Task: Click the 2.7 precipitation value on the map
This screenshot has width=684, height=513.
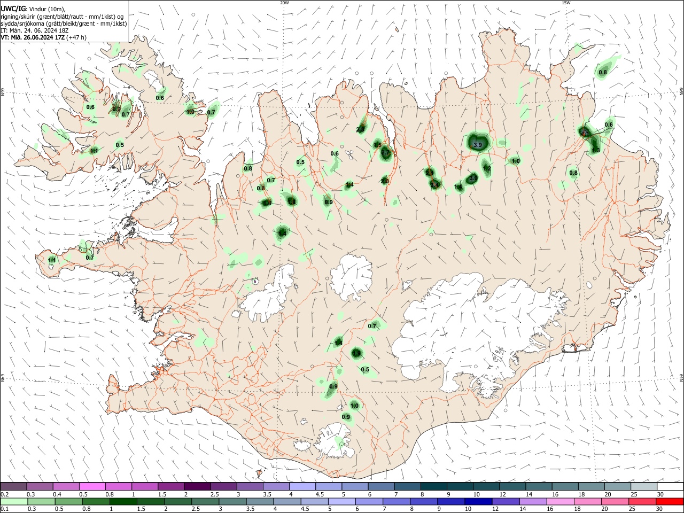Action: pos(386,153)
